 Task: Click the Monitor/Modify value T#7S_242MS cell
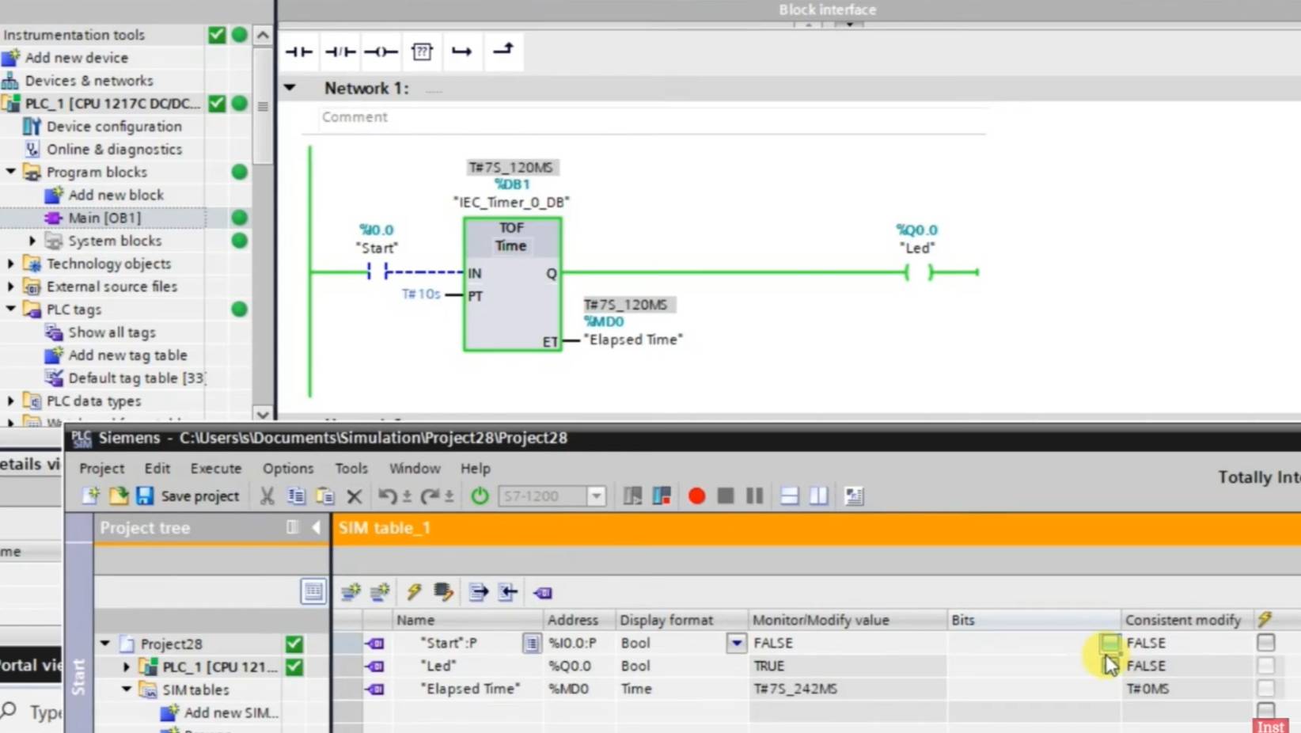pyautogui.click(x=848, y=689)
